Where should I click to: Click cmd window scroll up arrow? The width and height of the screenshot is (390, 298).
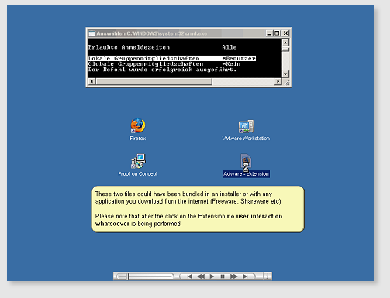pos(285,43)
